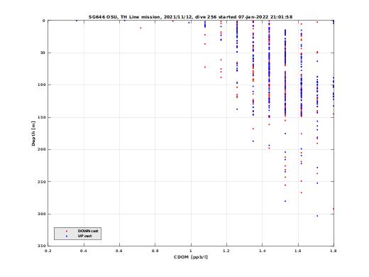The width and height of the screenshot is (369, 277).
Task: Click the 350 depth tick label
Action: [41, 246]
